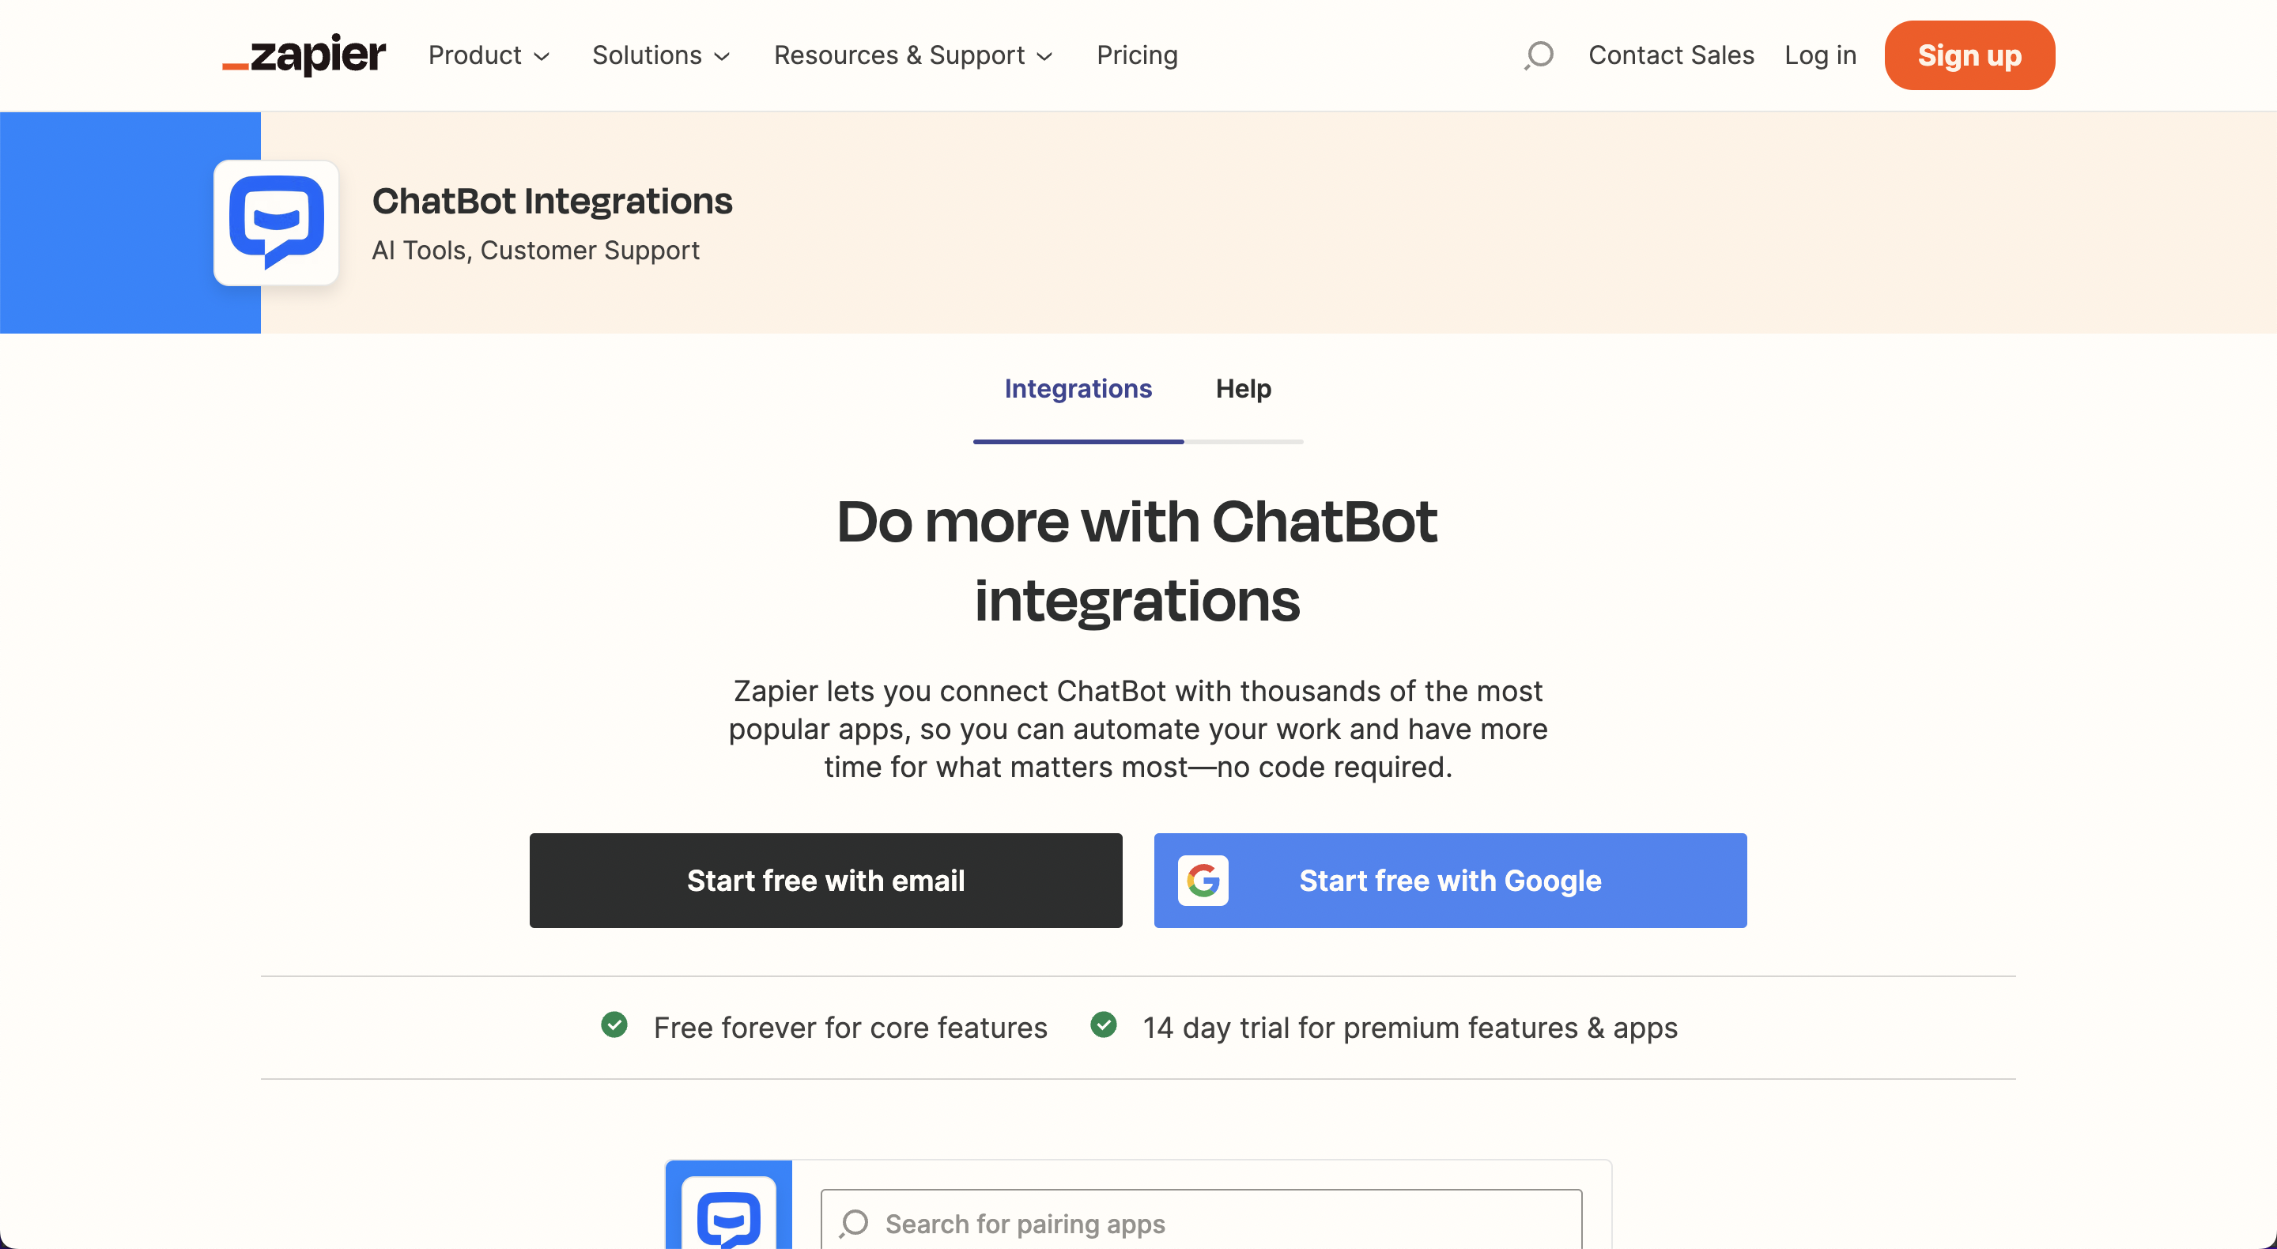Switch to the Integrations tab
Image resolution: width=2277 pixels, height=1249 pixels.
pyautogui.click(x=1078, y=389)
